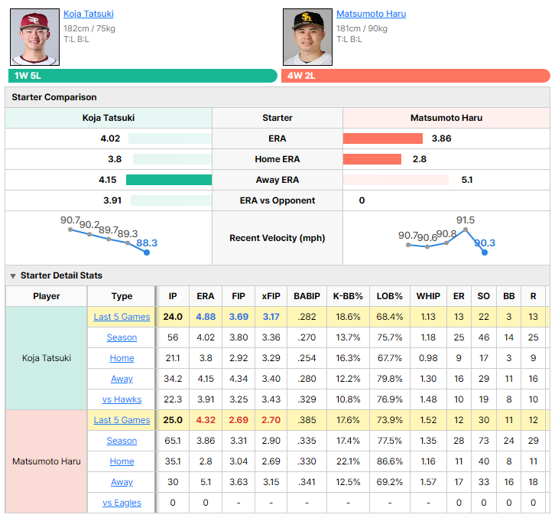
Task: Click the FIP column header
Action: point(239,296)
